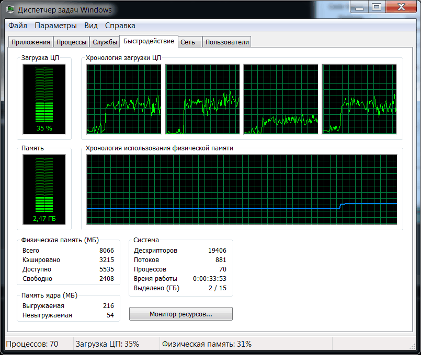Click the second CPU core history graph
The image size is (421, 355).
click(x=202, y=99)
